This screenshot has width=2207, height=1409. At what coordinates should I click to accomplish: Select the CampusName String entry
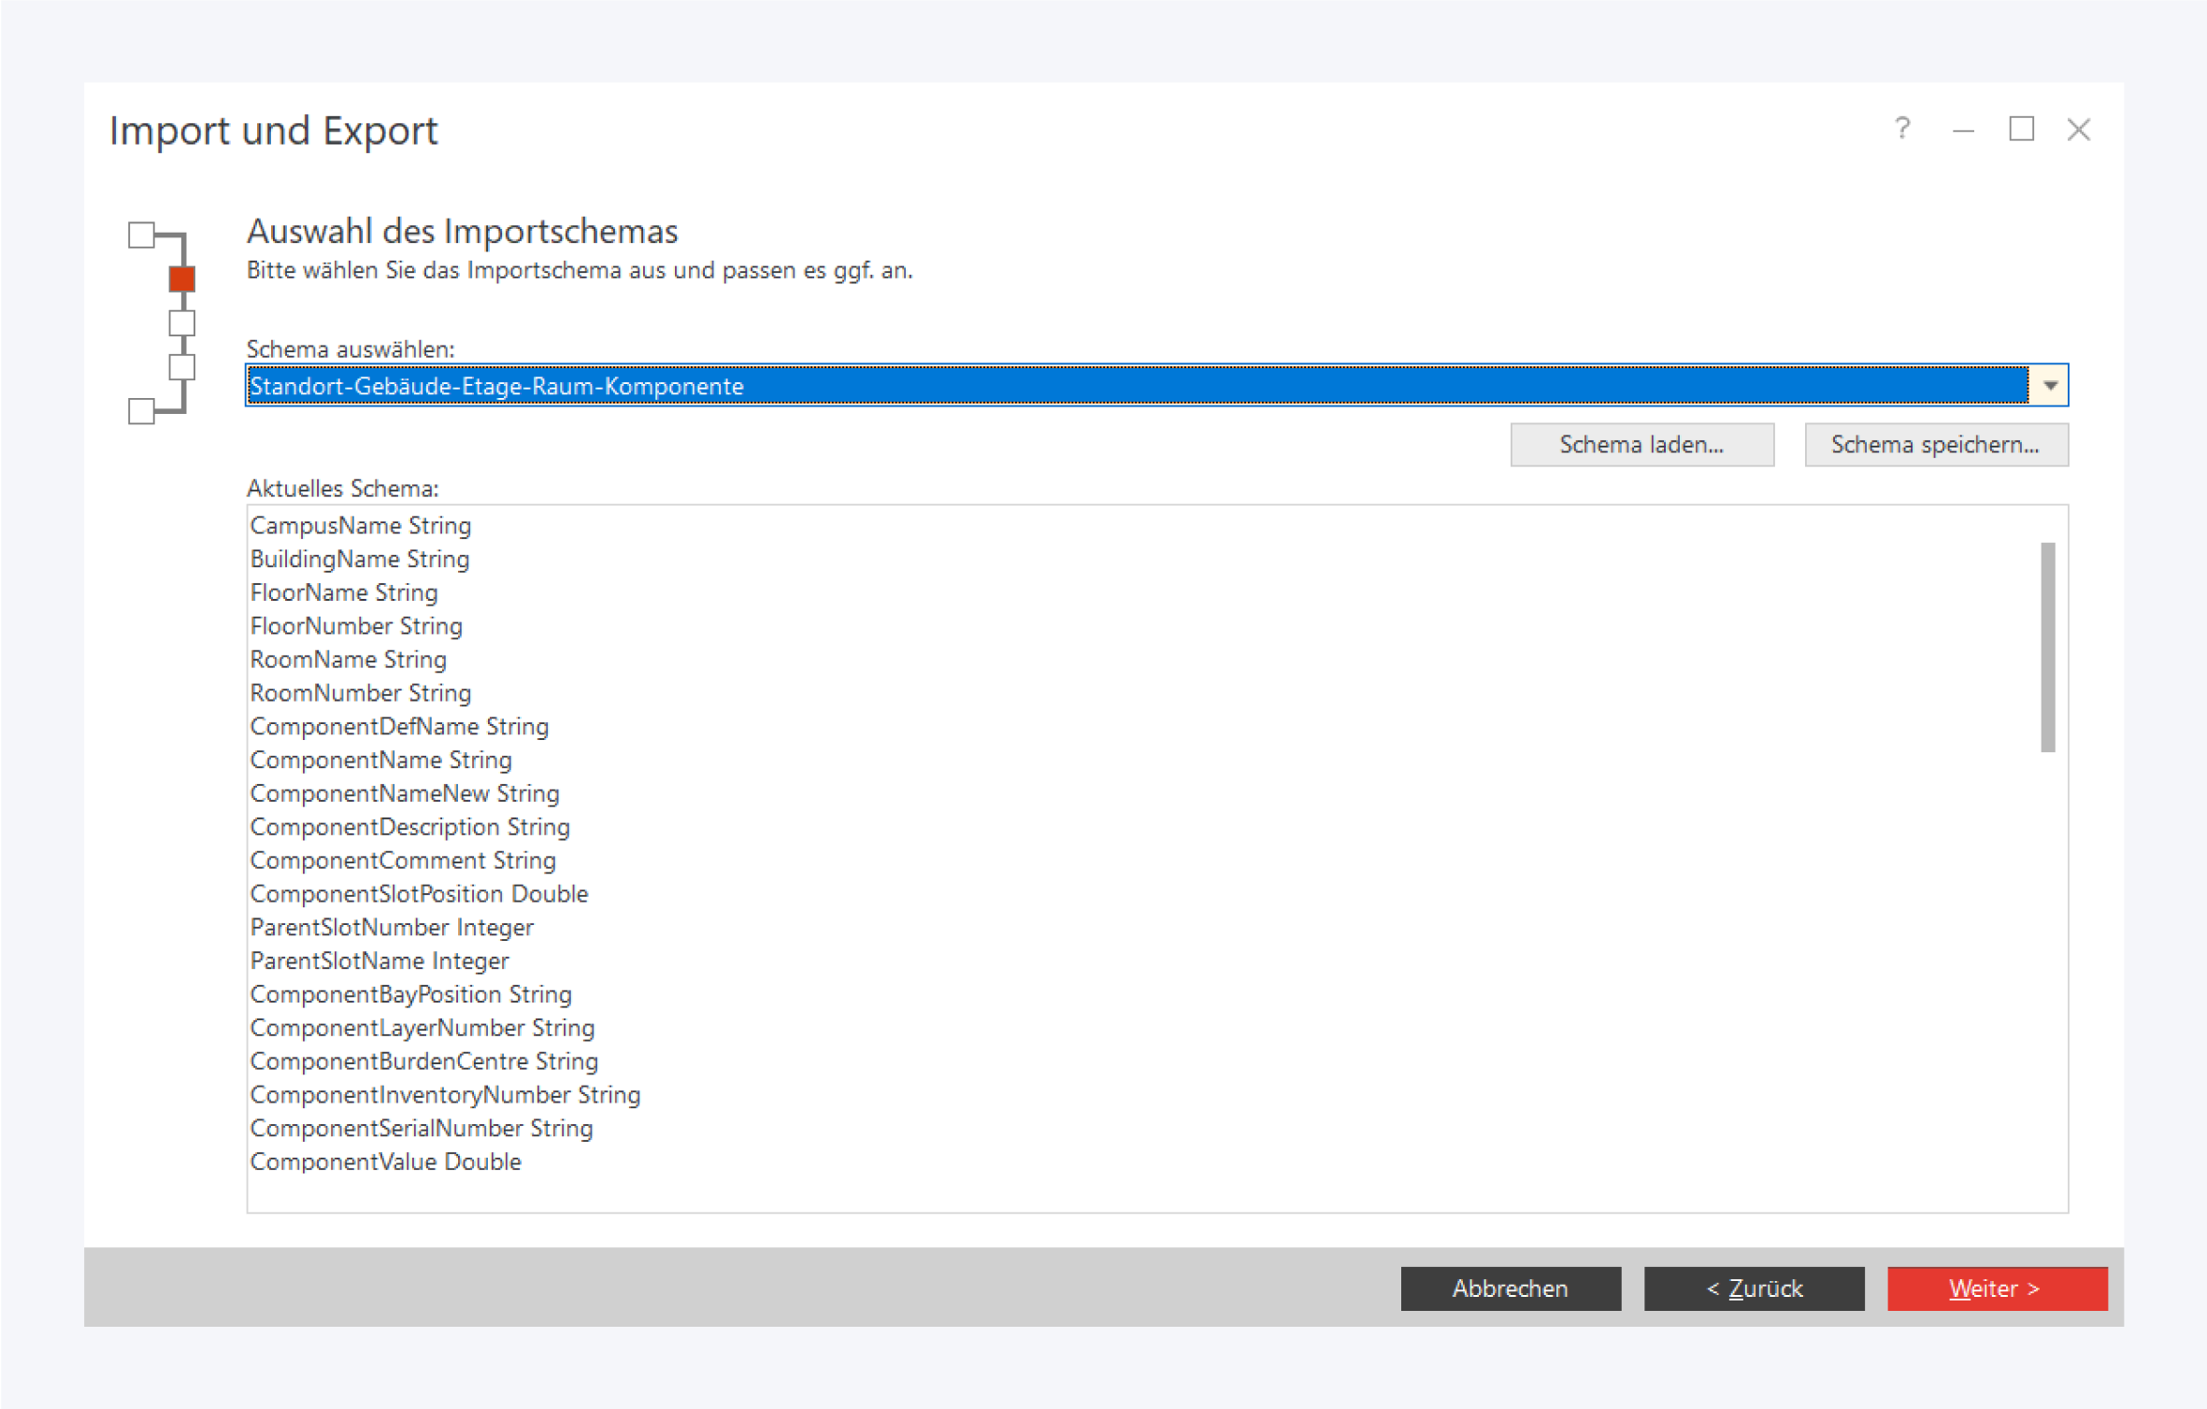(361, 526)
